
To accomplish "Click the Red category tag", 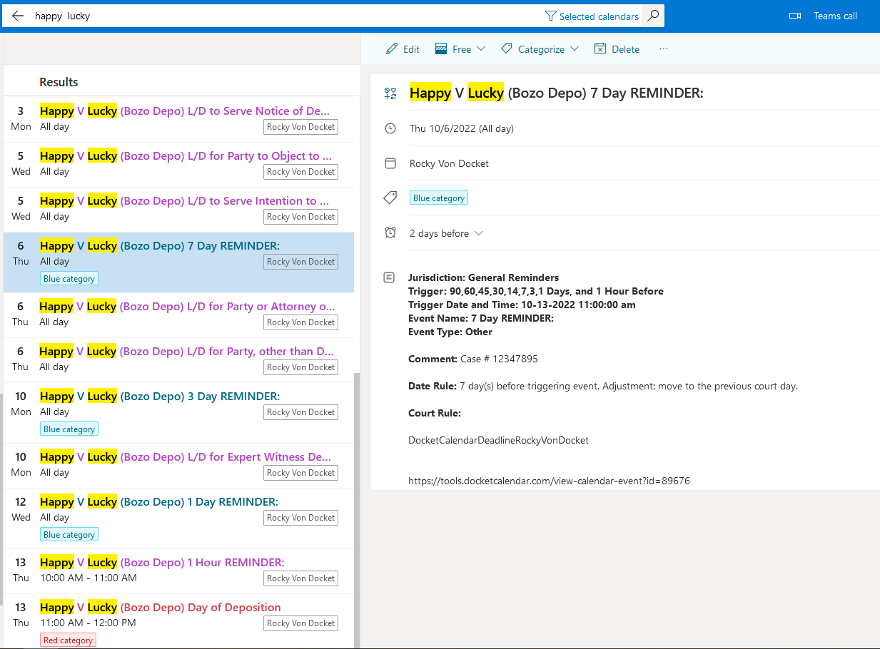I will (x=68, y=640).
